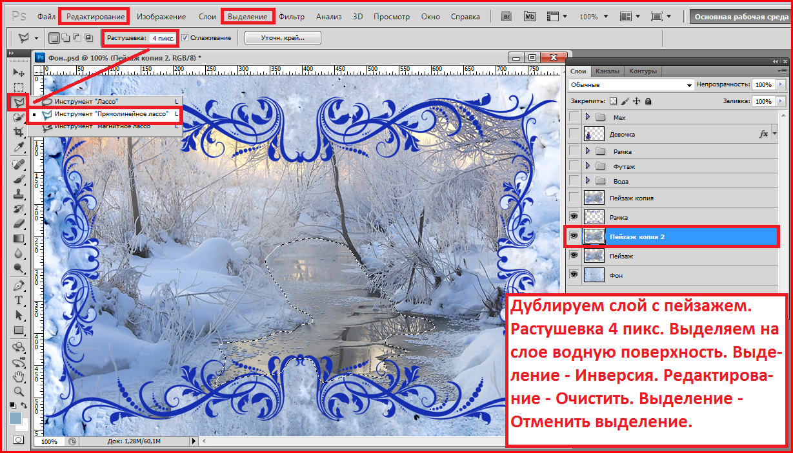The image size is (793, 453).
Task: Select the Eyedropper tool
Action: (x=19, y=148)
